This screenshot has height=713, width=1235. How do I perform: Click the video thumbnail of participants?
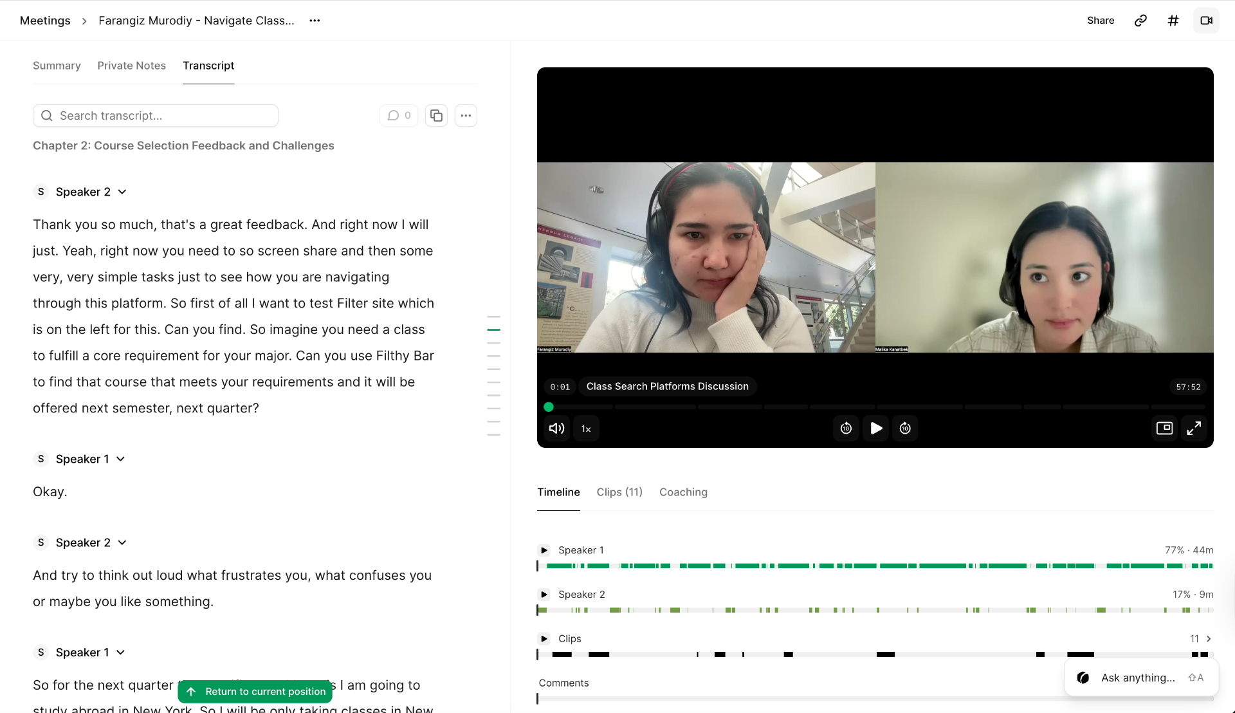coord(875,257)
